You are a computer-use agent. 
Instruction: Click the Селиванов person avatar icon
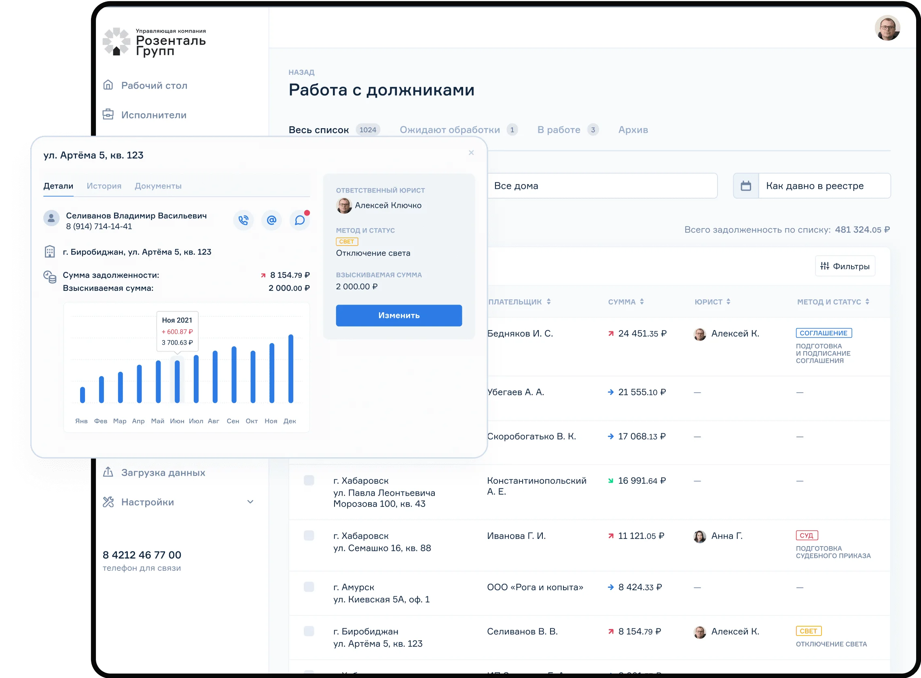point(51,218)
